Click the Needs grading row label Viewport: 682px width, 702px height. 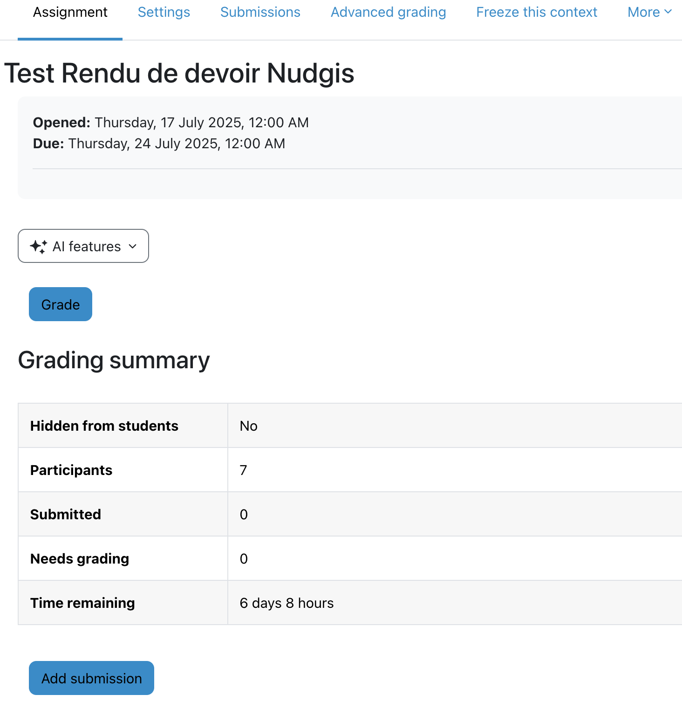tap(80, 559)
